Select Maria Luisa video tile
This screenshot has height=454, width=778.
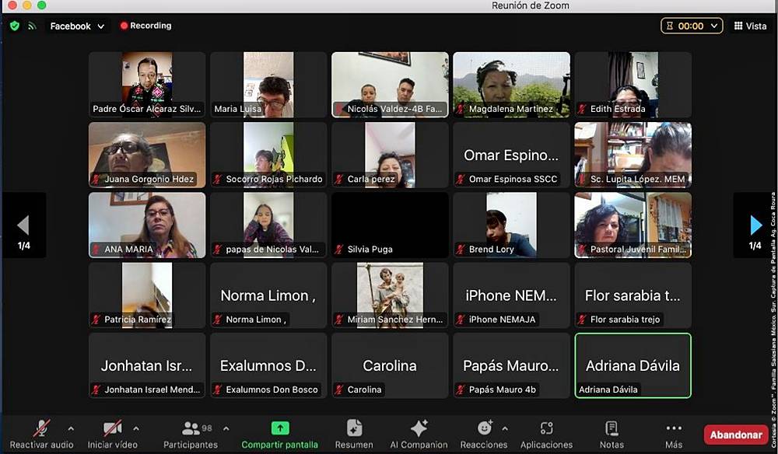pyautogui.click(x=268, y=85)
